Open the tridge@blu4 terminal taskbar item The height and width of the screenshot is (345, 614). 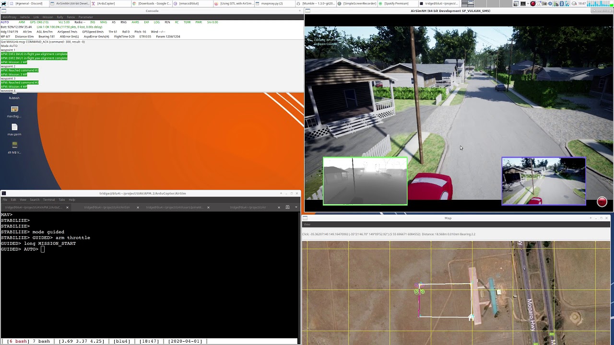[x=437, y=3]
